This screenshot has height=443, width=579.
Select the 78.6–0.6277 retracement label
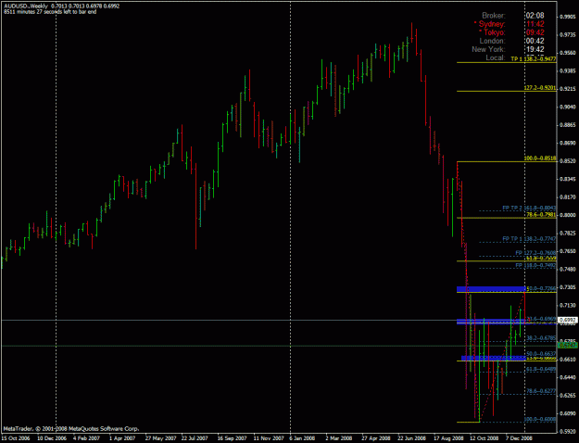[x=541, y=391]
